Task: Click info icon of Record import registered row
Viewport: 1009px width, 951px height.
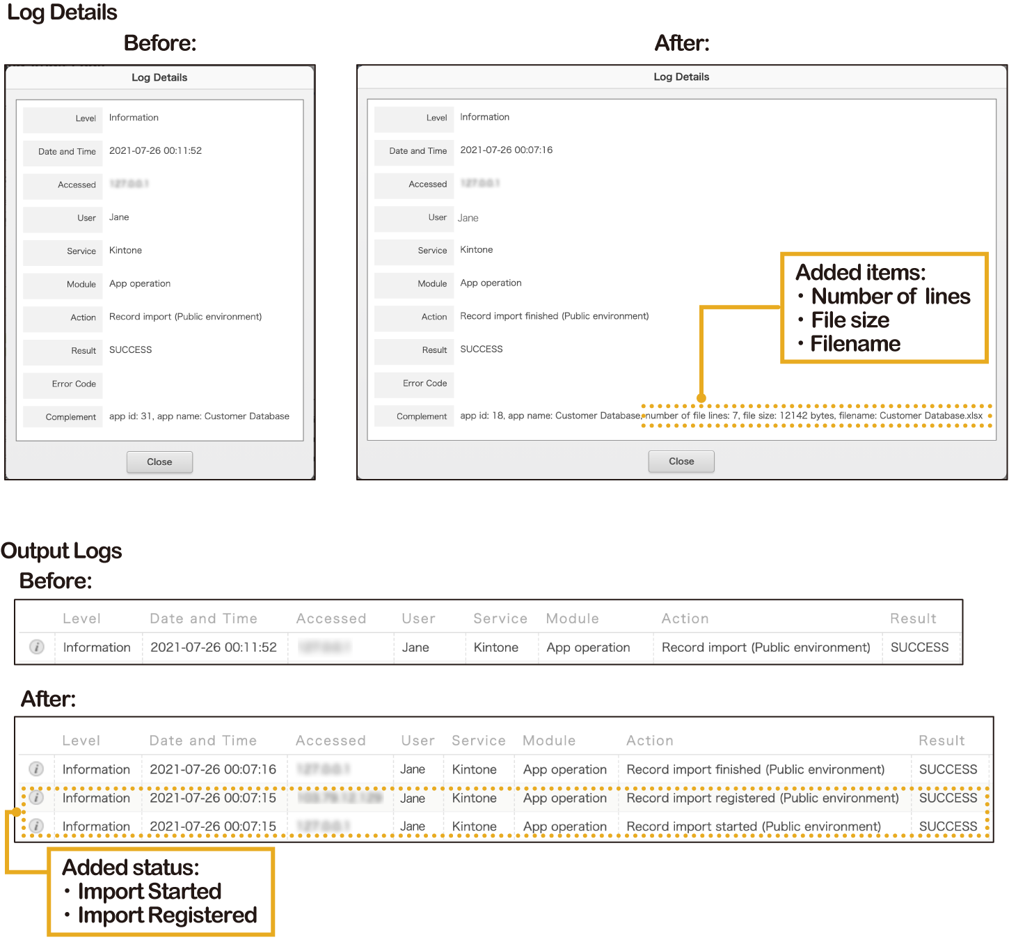Action: [36, 797]
